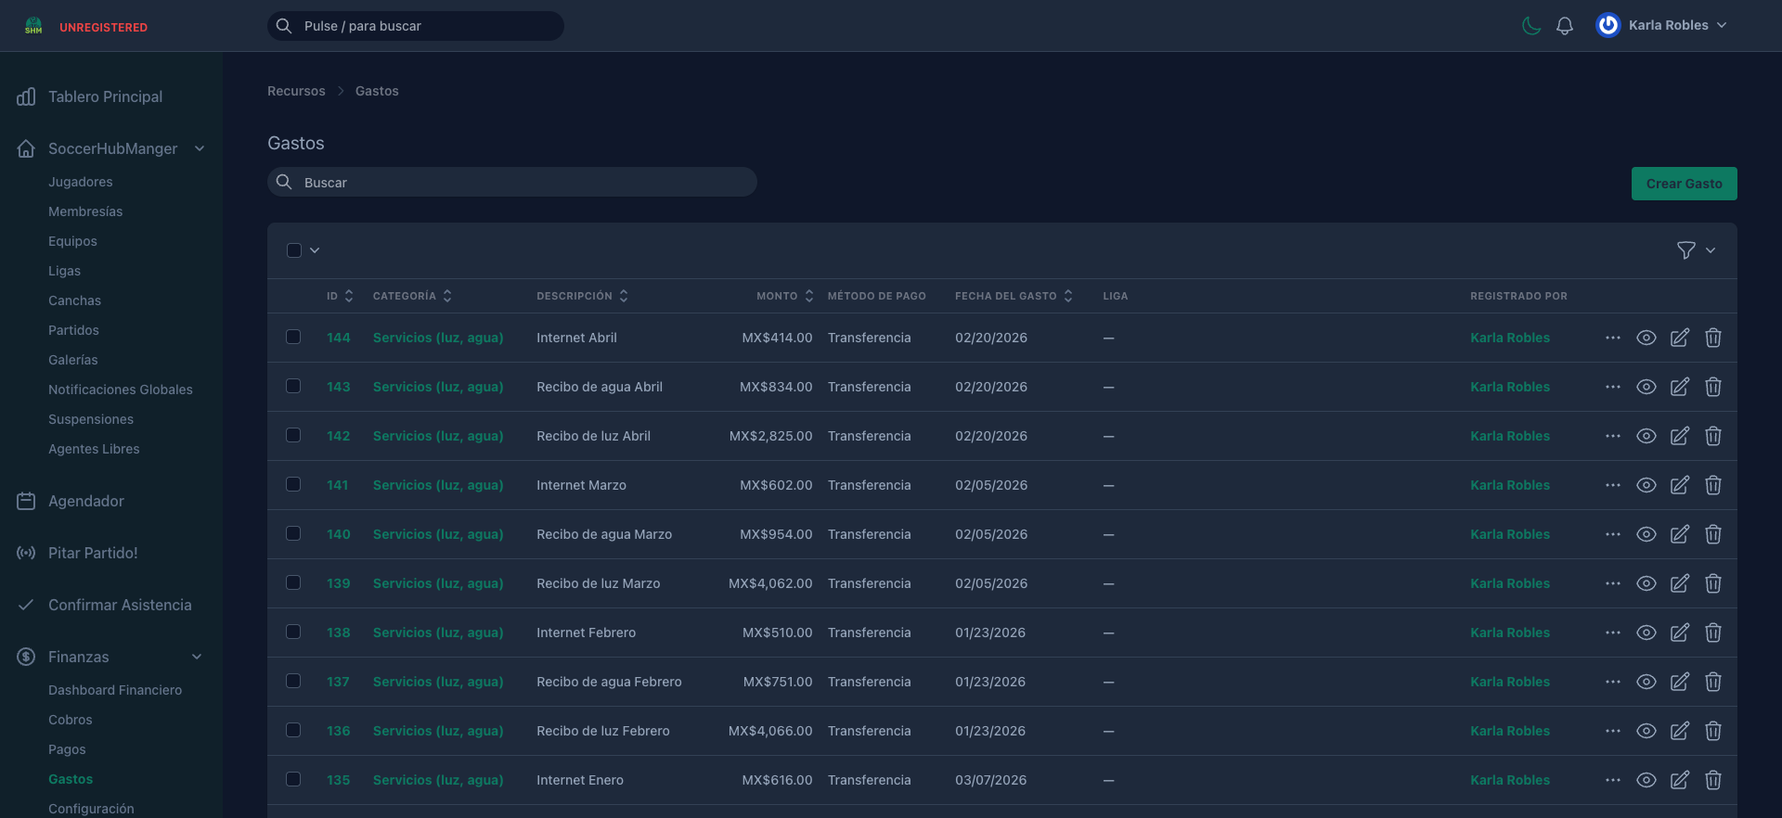
Task: Open more actions for Internet Marzo
Action: [x=1612, y=485]
